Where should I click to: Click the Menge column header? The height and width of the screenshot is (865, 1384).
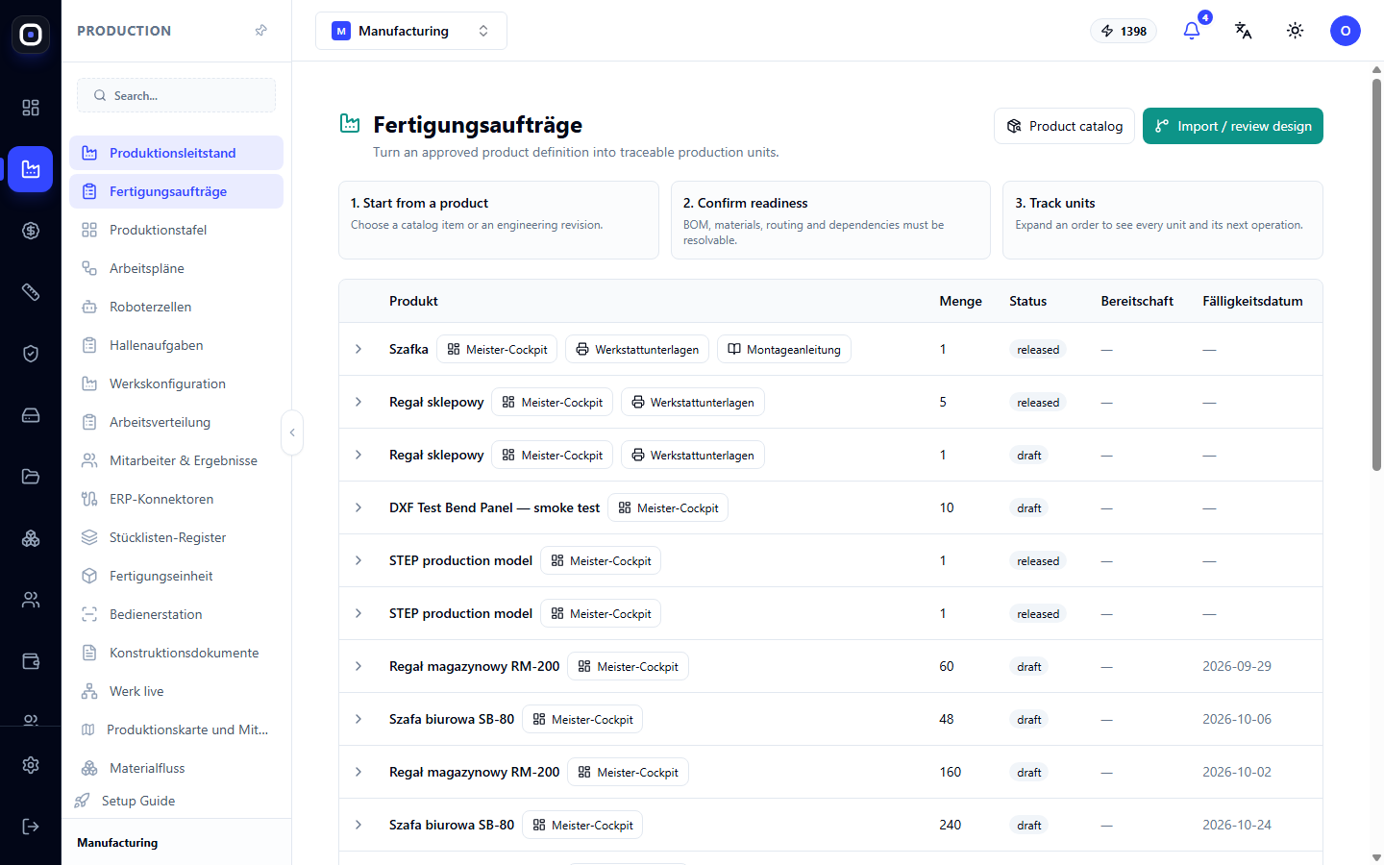click(x=960, y=301)
